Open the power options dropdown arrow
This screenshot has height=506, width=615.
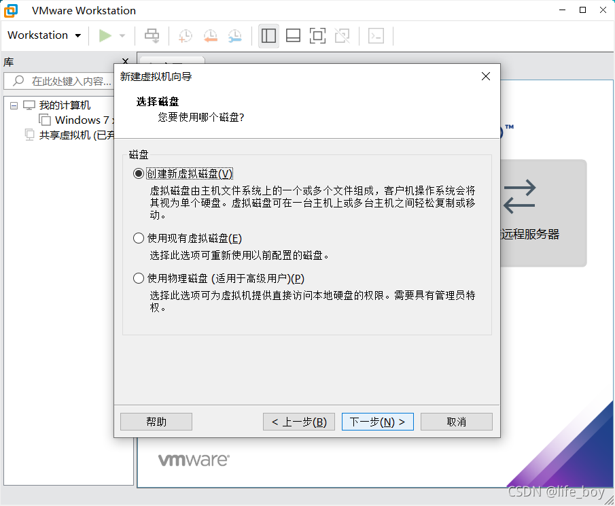(122, 36)
